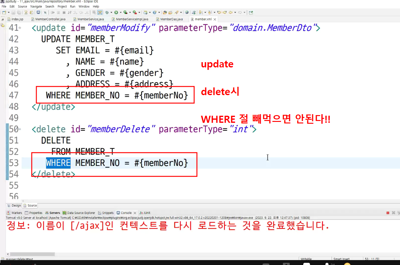400x265 pixels.
Task: Switch to the Source editor tab
Action: click(30, 206)
